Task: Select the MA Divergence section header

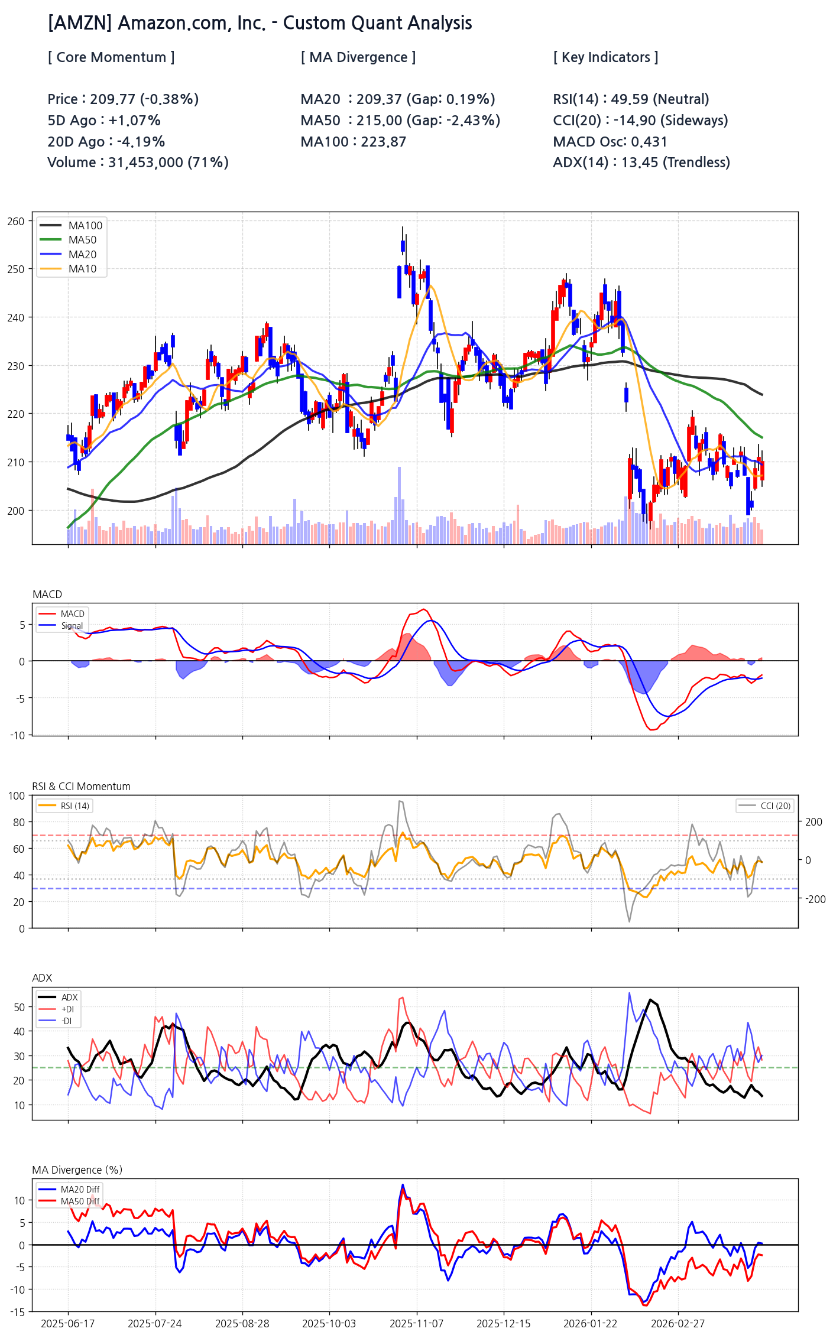Action: click(358, 57)
